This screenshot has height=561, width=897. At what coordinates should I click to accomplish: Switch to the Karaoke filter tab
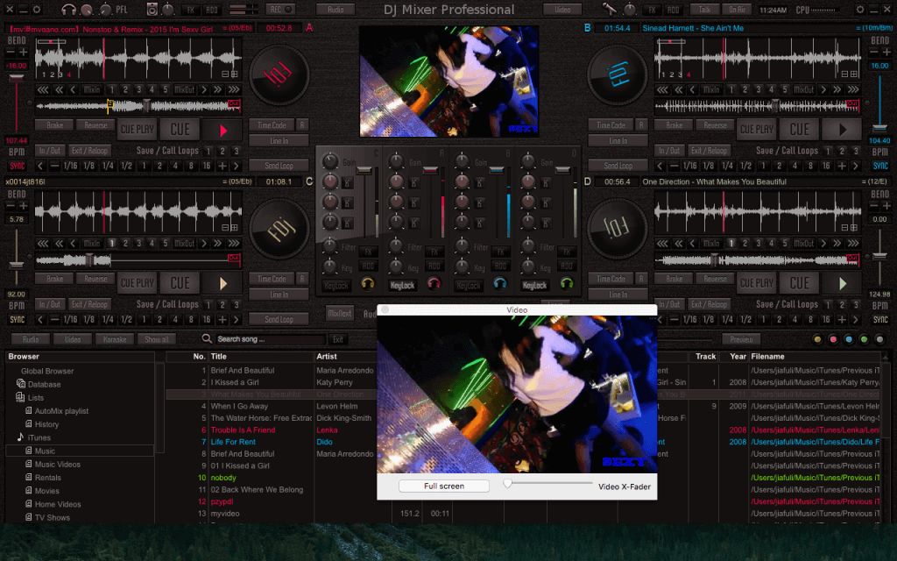click(x=115, y=339)
